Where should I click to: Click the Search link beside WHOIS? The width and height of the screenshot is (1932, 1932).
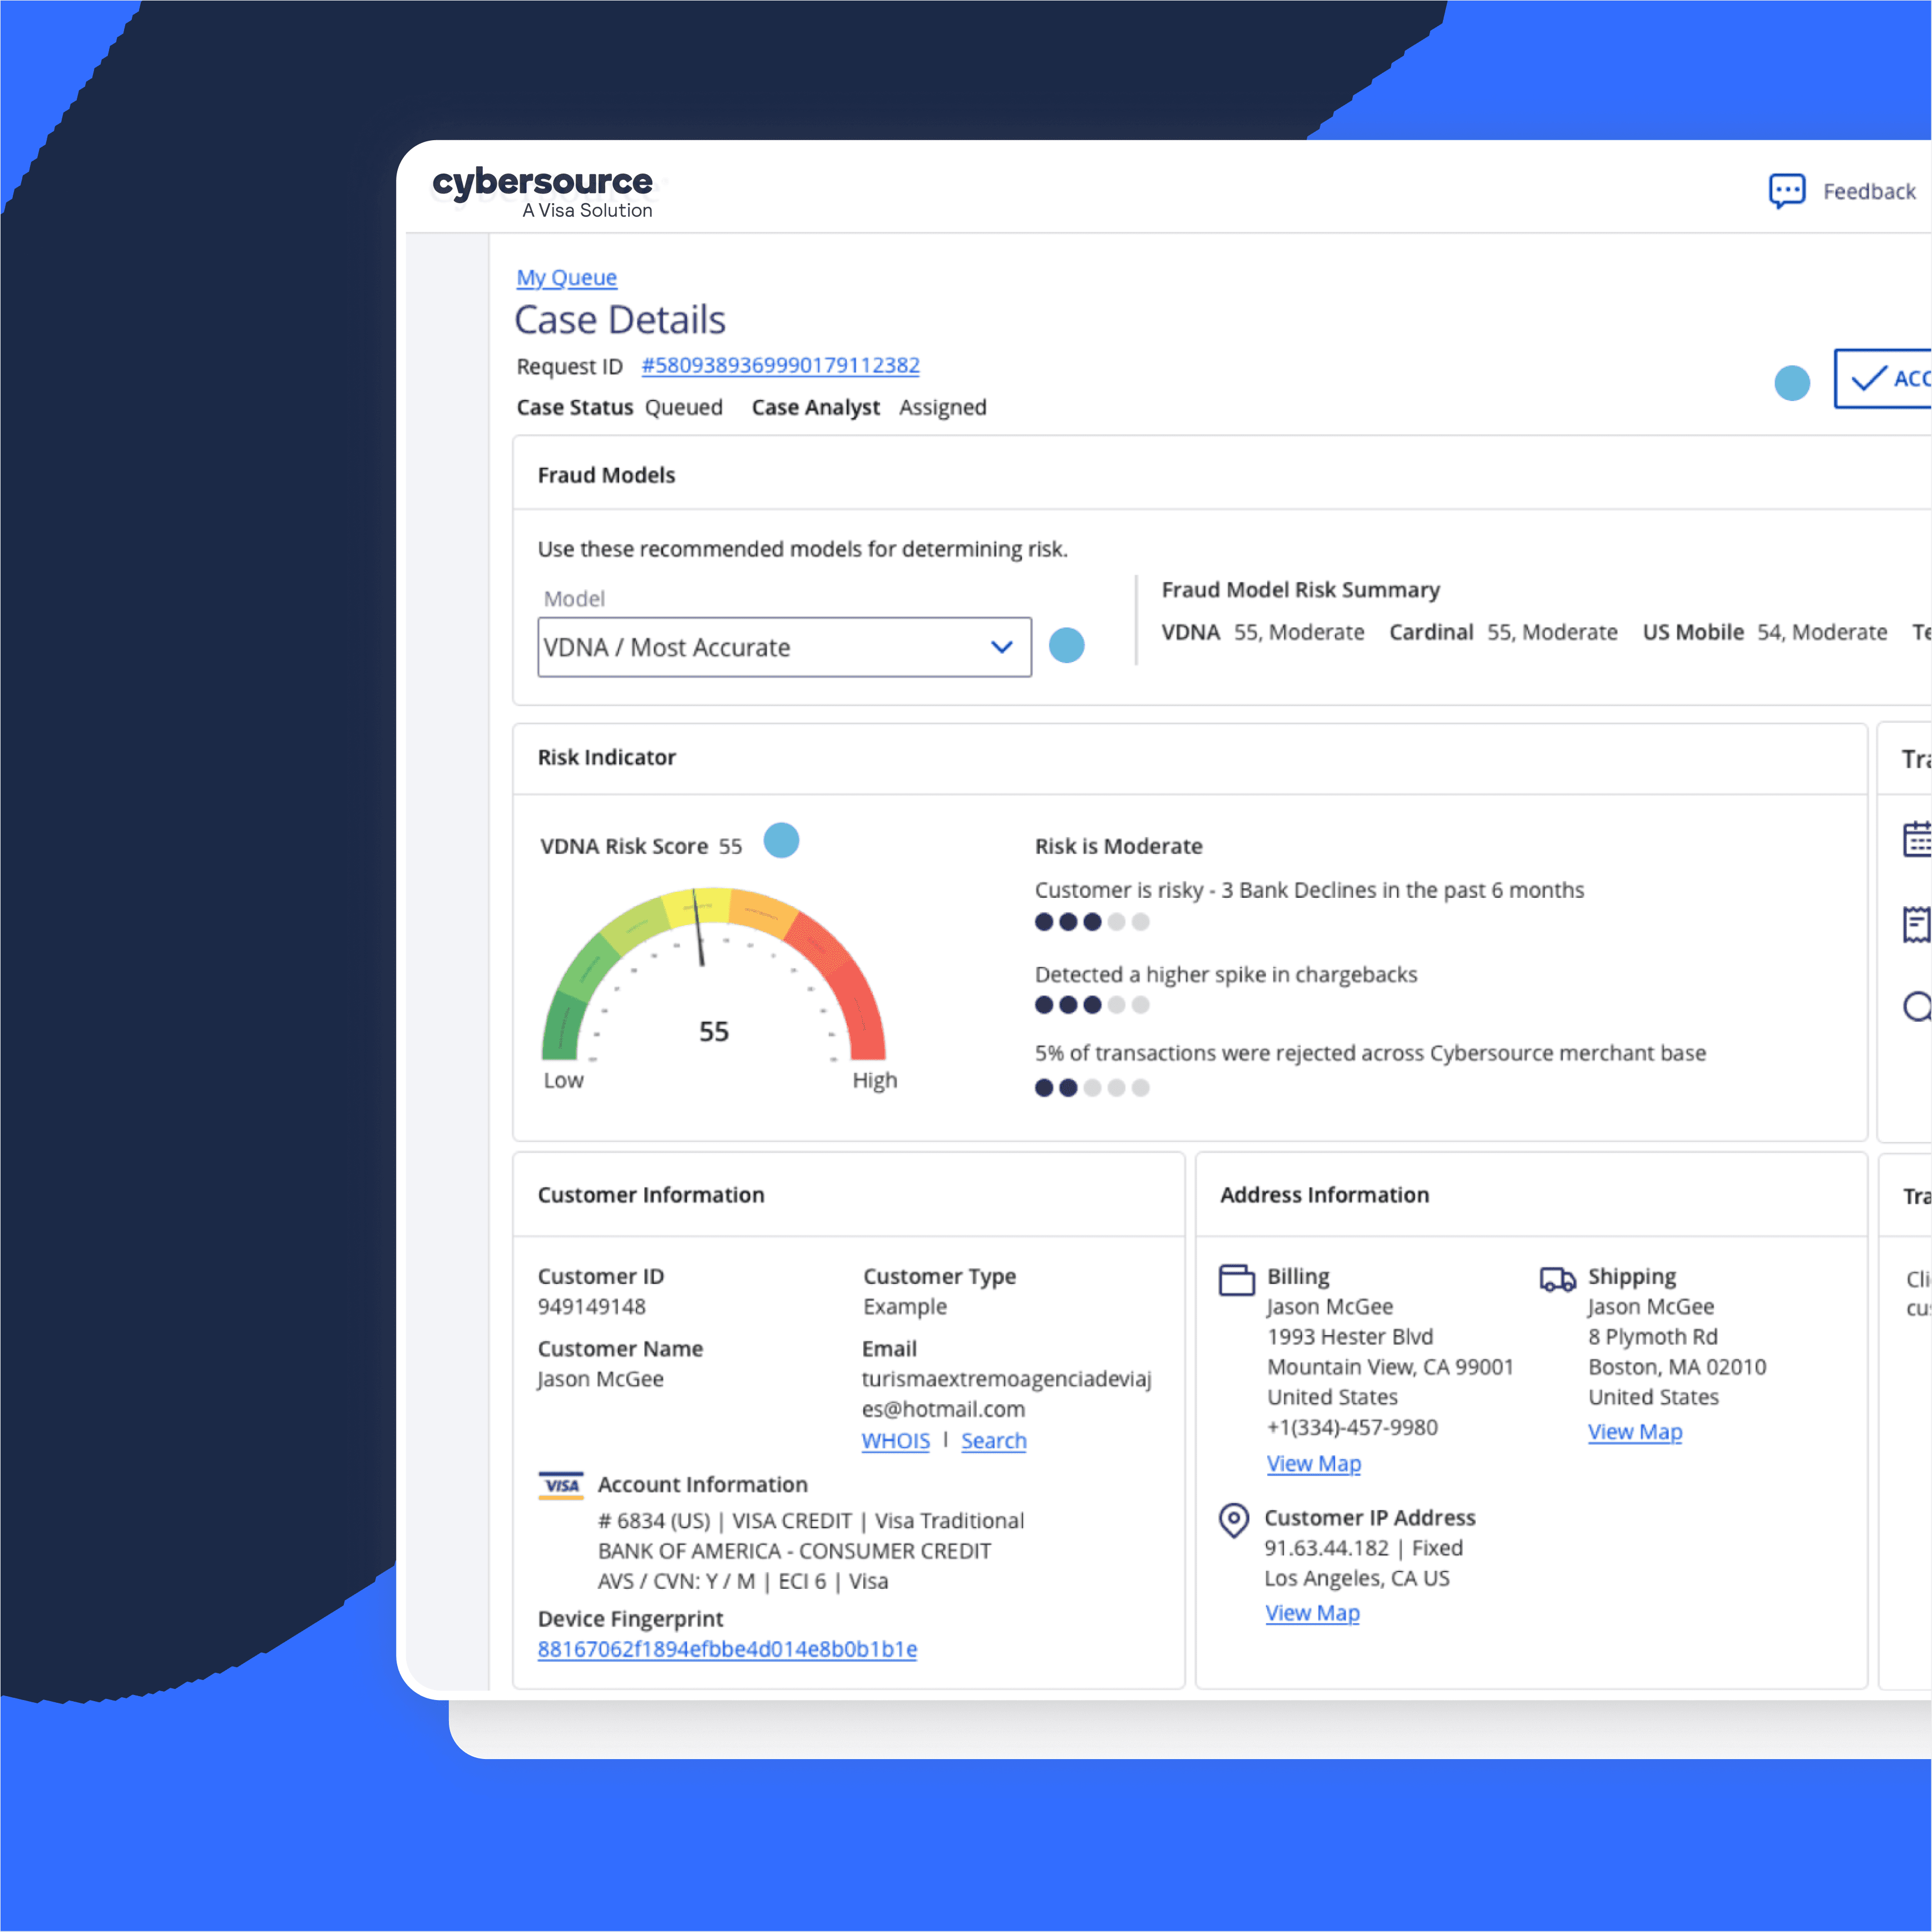click(x=993, y=1441)
